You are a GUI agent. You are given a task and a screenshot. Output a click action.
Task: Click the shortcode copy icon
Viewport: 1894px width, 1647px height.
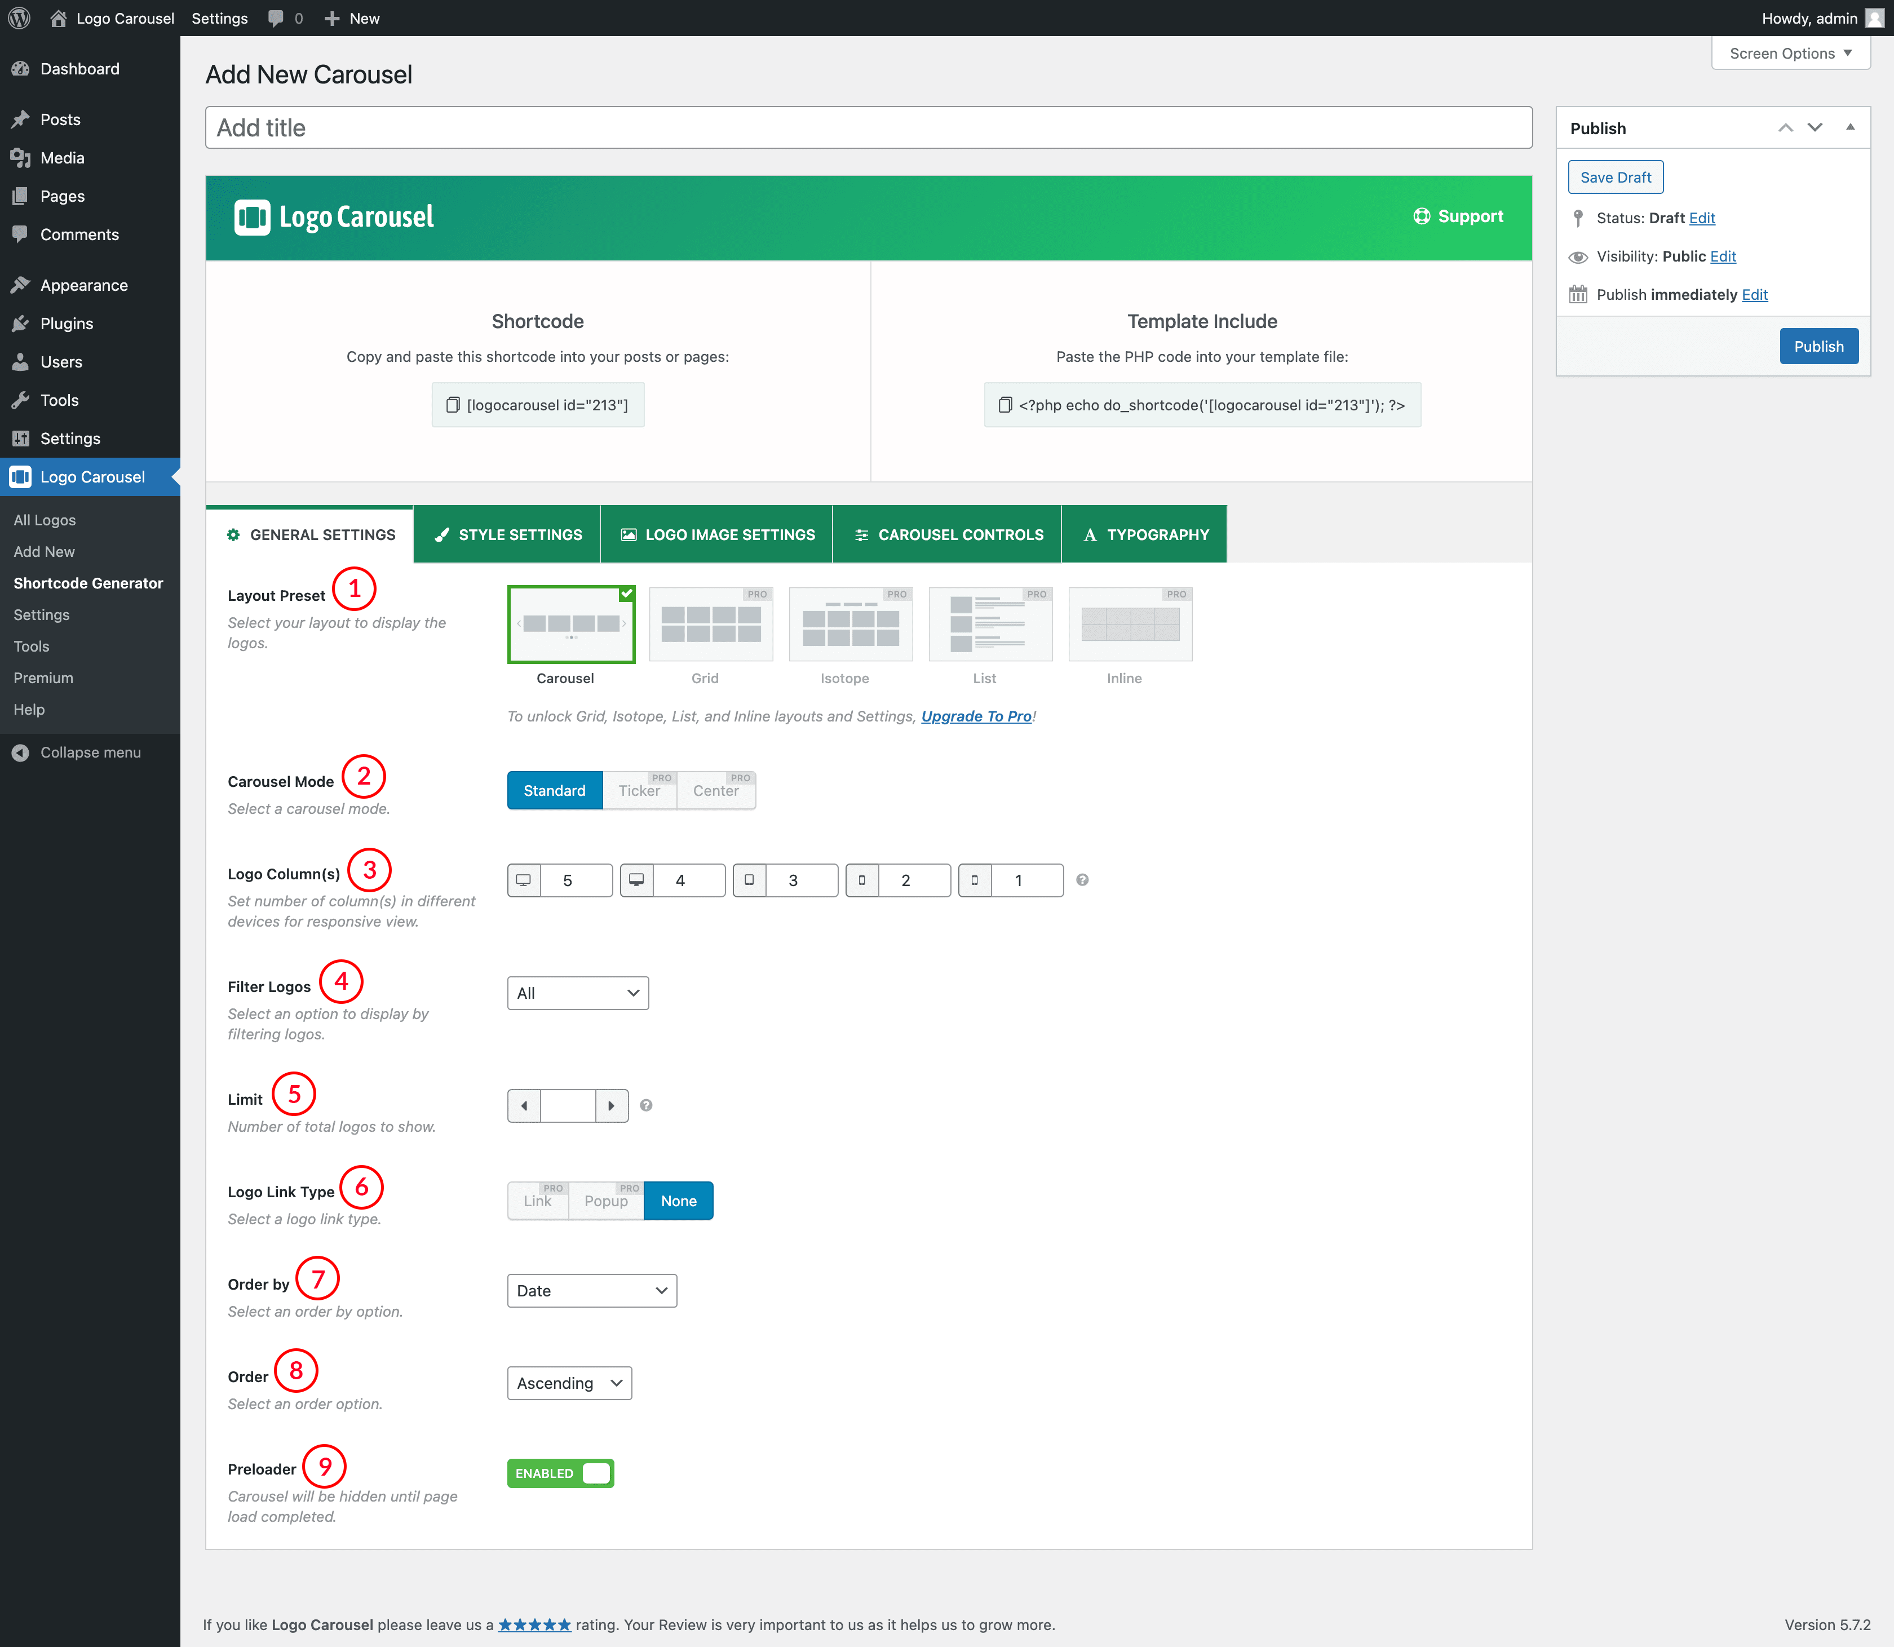click(x=452, y=405)
